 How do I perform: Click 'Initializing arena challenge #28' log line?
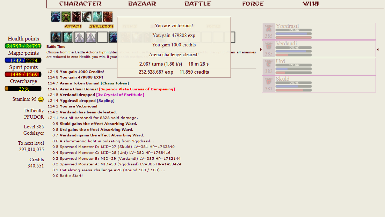[112, 170]
